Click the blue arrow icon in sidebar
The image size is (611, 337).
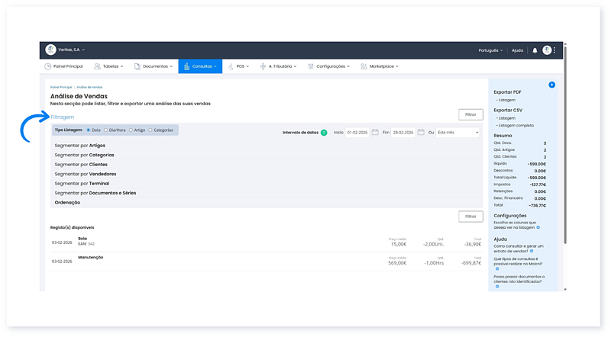click(x=551, y=85)
